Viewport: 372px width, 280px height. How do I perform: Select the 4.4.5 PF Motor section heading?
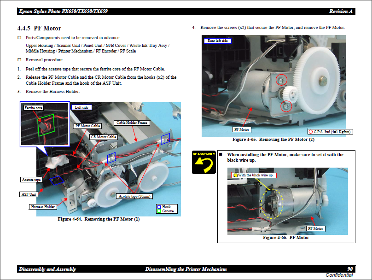tap(39, 29)
